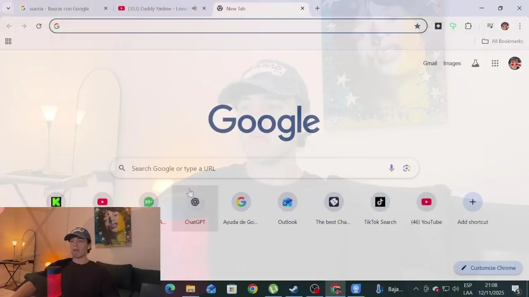The height and width of the screenshot is (297, 529).
Task: Mute the Daddy Yankee tab audio icon
Action: (194, 8)
